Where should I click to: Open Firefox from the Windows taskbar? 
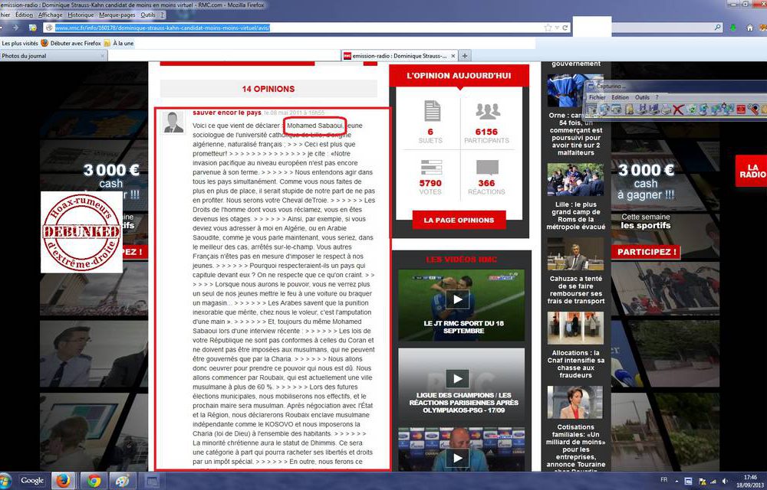(63, 481)
